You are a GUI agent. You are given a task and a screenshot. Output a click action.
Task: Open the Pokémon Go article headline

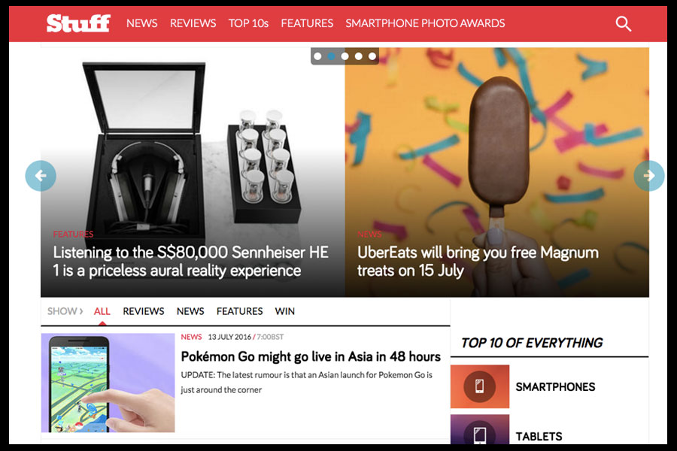311,356
